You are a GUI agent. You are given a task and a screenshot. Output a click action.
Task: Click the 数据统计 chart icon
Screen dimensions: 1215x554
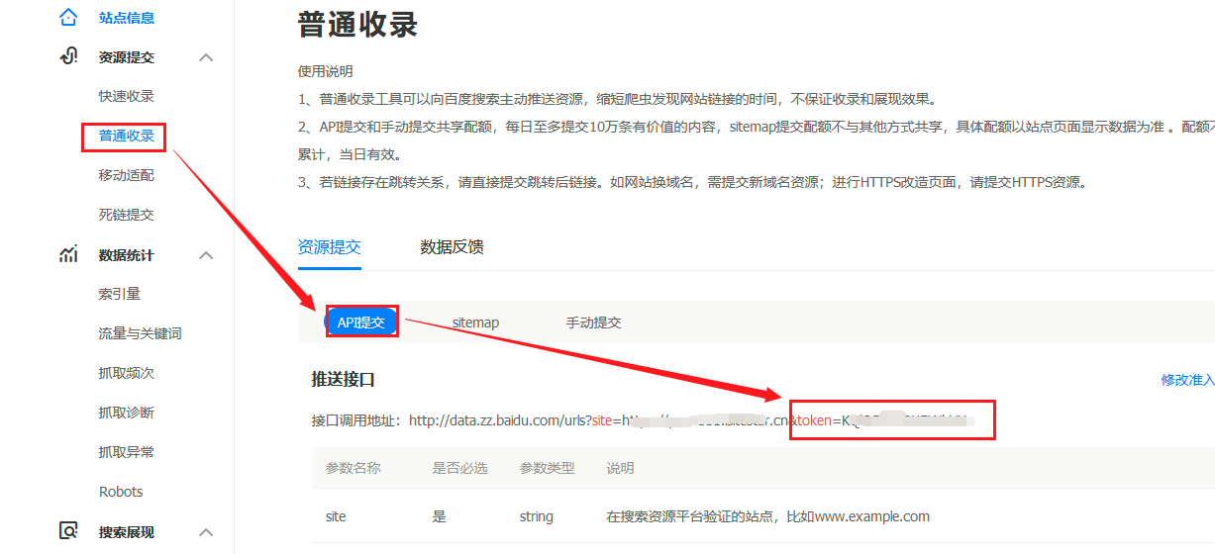[68, 255]
